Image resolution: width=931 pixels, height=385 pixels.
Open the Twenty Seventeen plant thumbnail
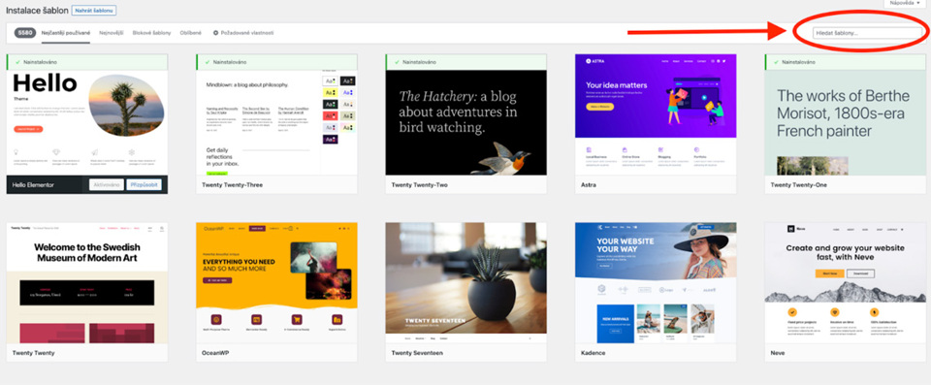tap(466, 283)
